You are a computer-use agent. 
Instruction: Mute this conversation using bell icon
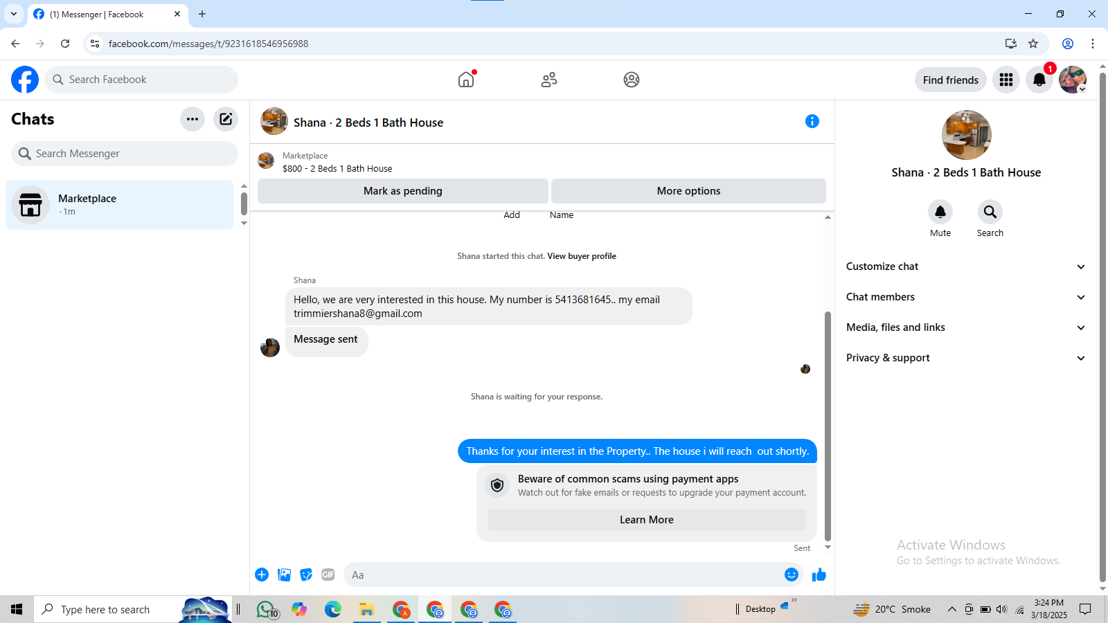(940, 212)
